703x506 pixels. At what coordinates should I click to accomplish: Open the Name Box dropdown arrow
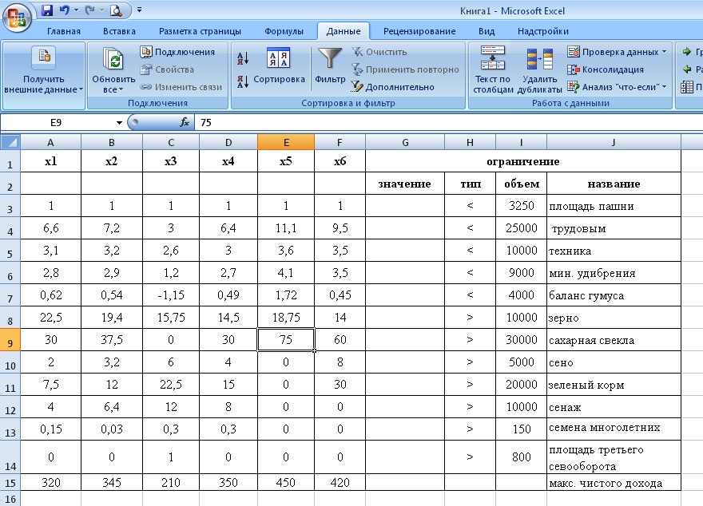pyautogui.click(x=119, y=123)
